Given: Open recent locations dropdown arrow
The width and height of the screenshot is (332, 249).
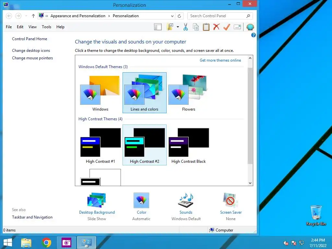Looking at the screenshot, I should click(26, 16).
